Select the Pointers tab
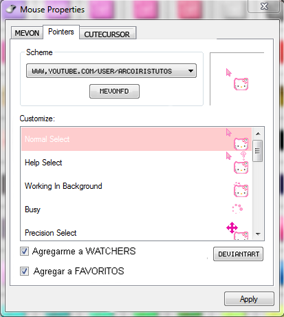The height and width of the screenshot is (317, 284). (61, 32)
